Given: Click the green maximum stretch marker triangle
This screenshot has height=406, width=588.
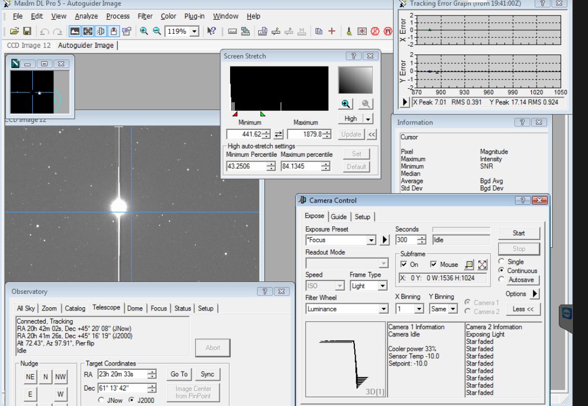Looking at the screenshot, I should [262, 114].
